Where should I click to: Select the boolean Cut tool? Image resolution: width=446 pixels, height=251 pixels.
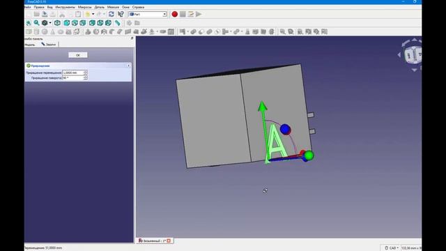tap(201, 32)
